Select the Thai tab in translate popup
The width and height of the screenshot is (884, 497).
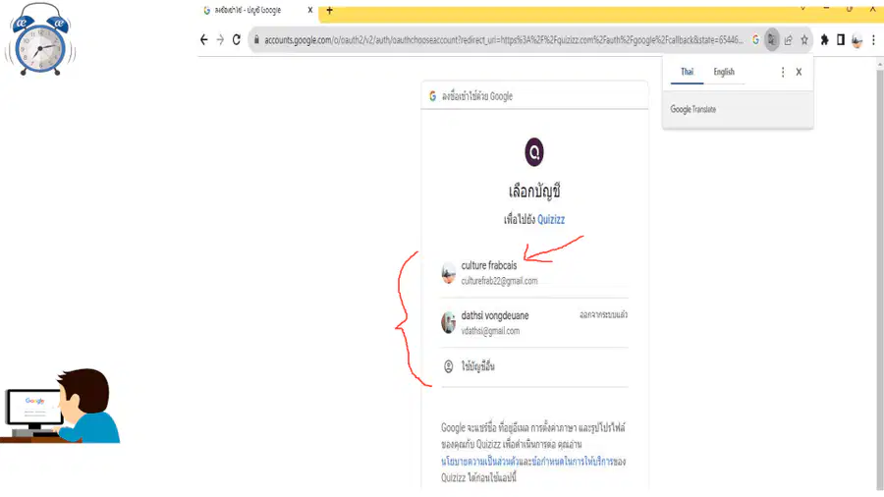(x=687, y=72)
